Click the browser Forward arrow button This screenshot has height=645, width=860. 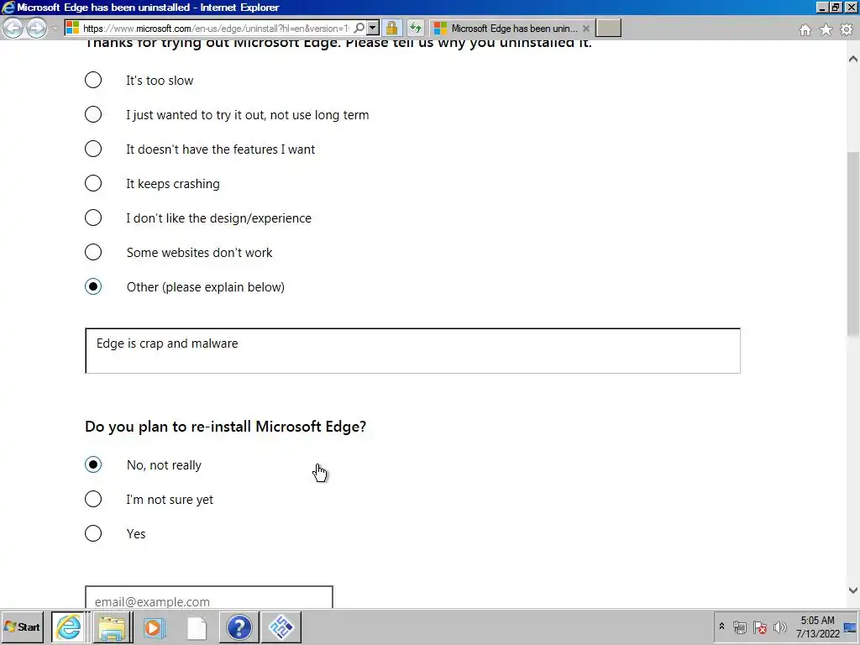pyautogui.click(x=36, y=28)
